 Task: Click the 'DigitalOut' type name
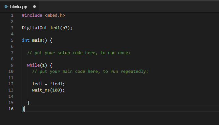(x=34, y=28)
